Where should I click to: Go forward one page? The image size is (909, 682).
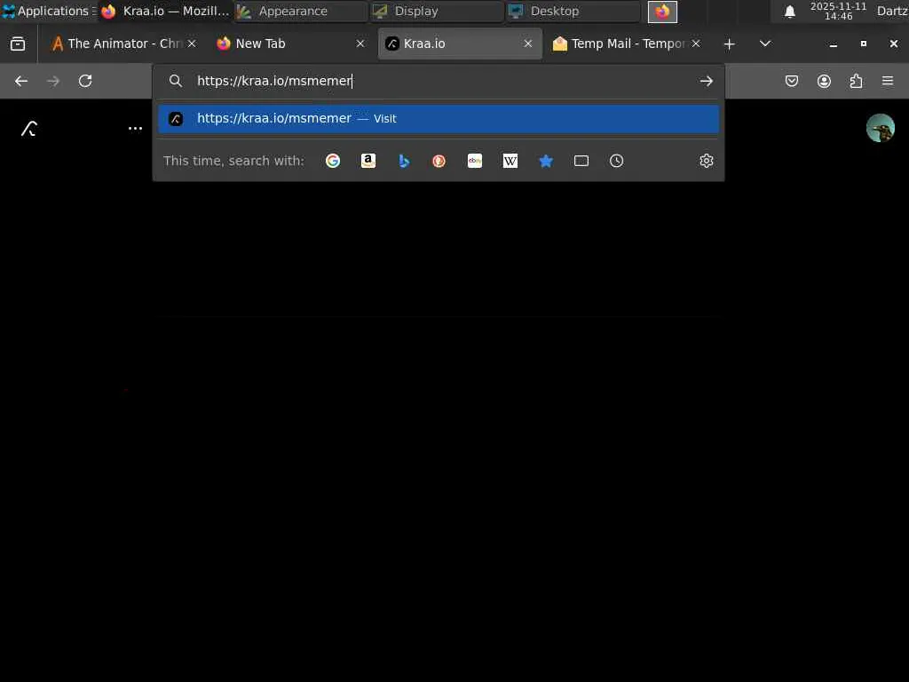click(53, 81)
